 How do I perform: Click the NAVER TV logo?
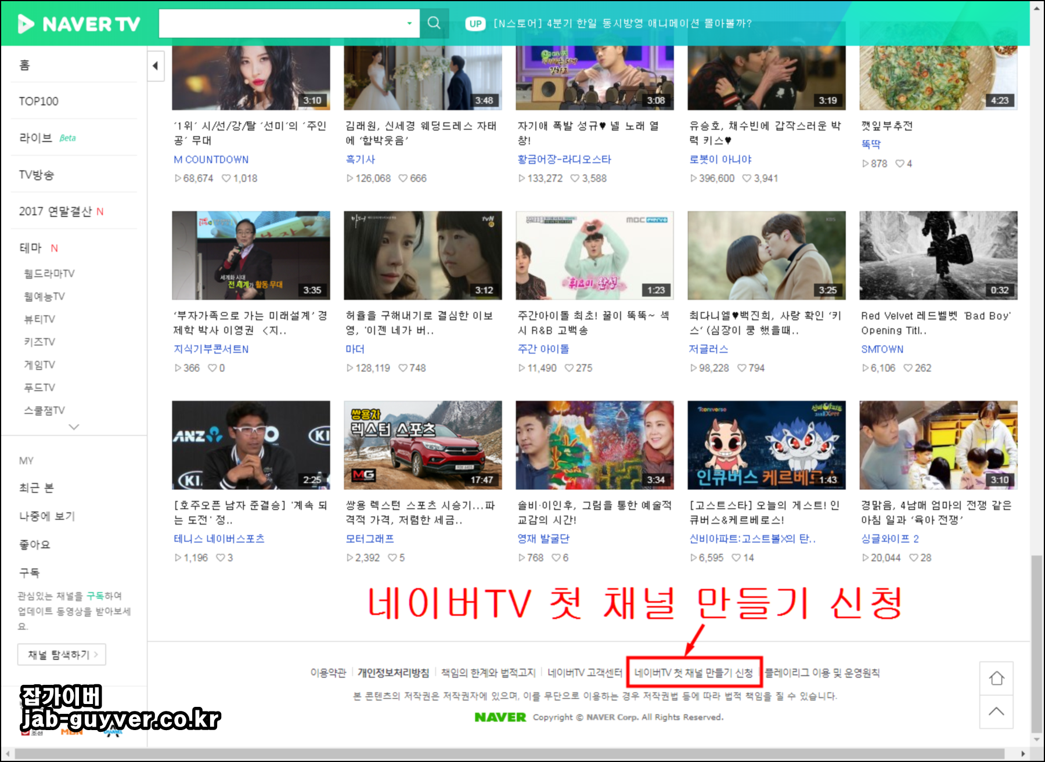pyautogui.click(x=80, y=24)
